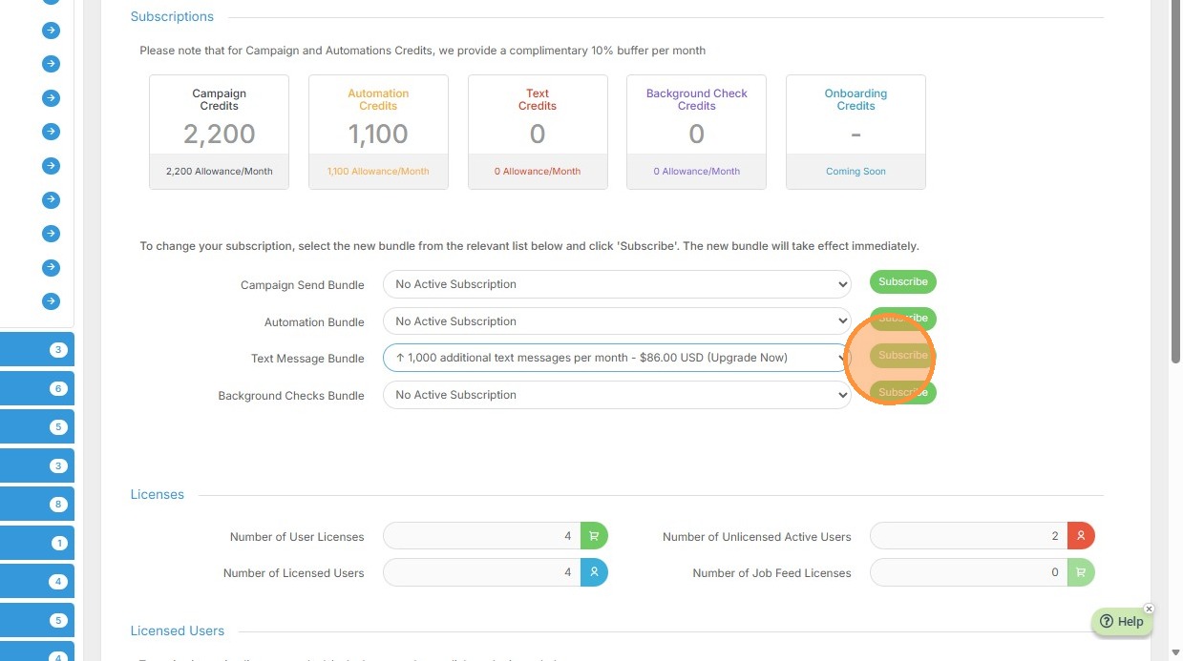1183x661 pixels.
Task: Click the blue user icon beside Licensed Users
Action: (594, 572)
